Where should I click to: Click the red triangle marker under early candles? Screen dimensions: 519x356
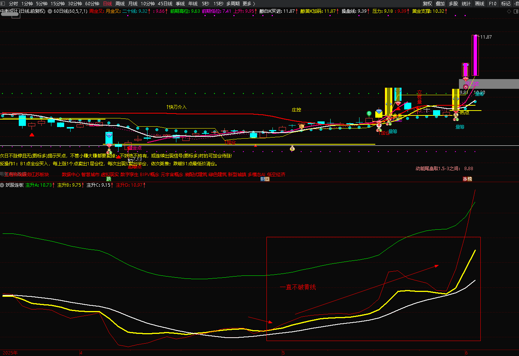click(32, 135)
